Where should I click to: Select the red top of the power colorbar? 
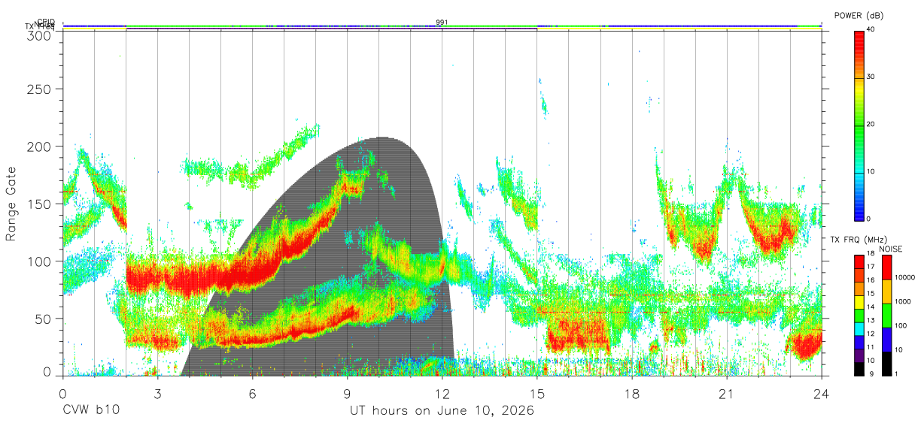pyautogui.click(x=859, y=41)
